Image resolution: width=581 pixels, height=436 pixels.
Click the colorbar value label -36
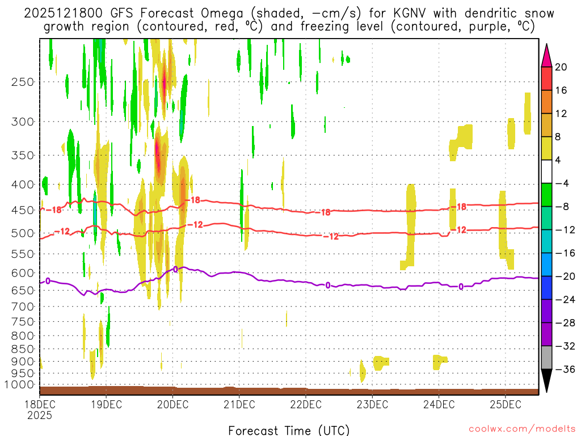(565, 369)
